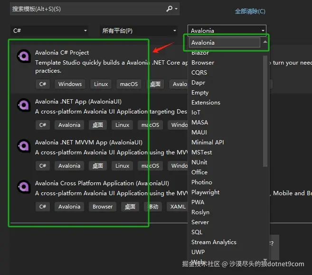The height and width of the screenshot is (275, 312).
Task: Click XAML tag on Cross Platform Application
Action: [177, 207]
